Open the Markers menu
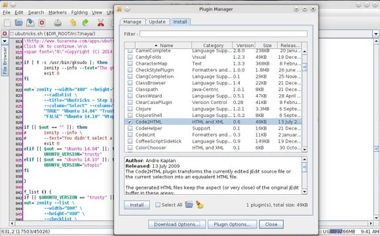 58,12
